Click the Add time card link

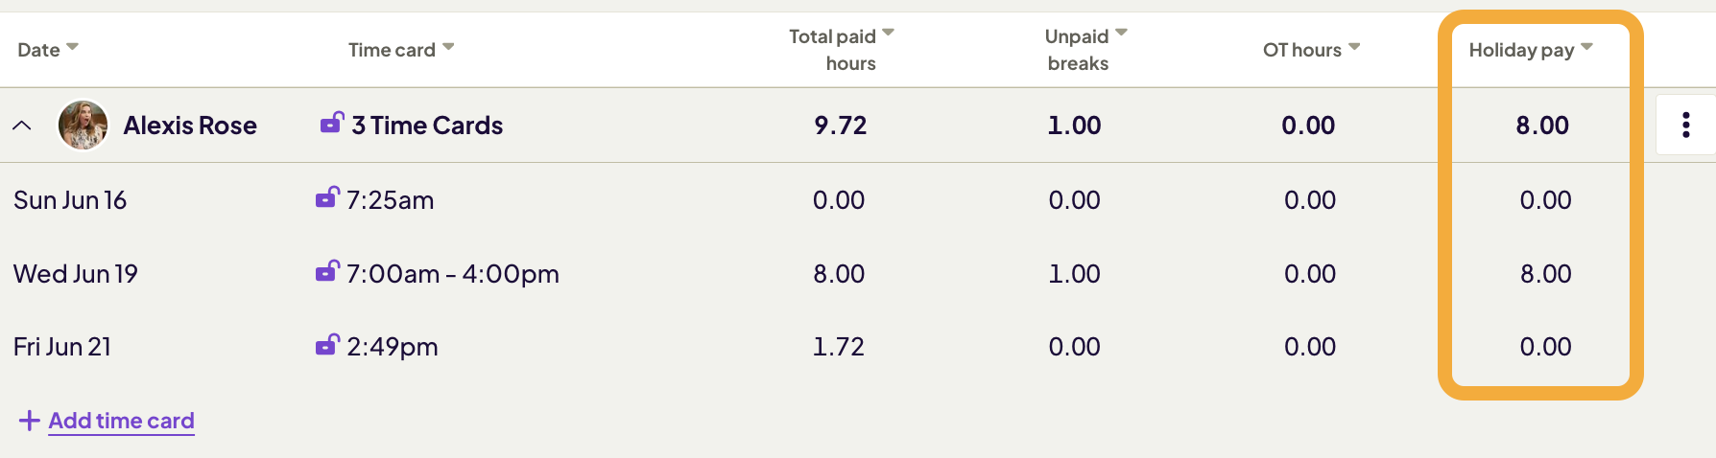[x=121, y=421]
